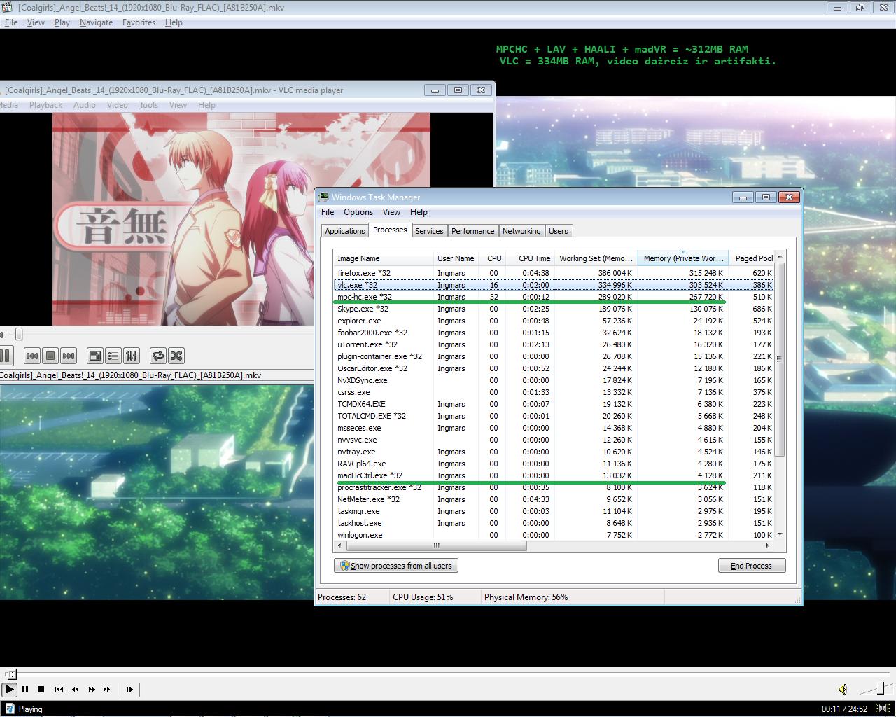The image size is (896, 717).
Task: Open the VLC View menu
Action: tap(178, 105)
